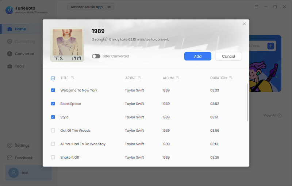Click the Cancel button
The width and height of the screenshot is (292, 186).
pyautogui.click(x=228, y=56)
